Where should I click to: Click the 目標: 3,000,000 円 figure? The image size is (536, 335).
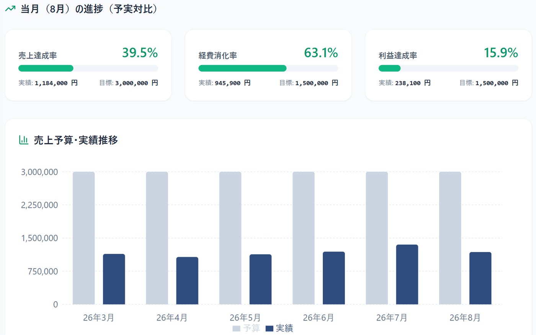pyautogui.click(x=129, y=83)
